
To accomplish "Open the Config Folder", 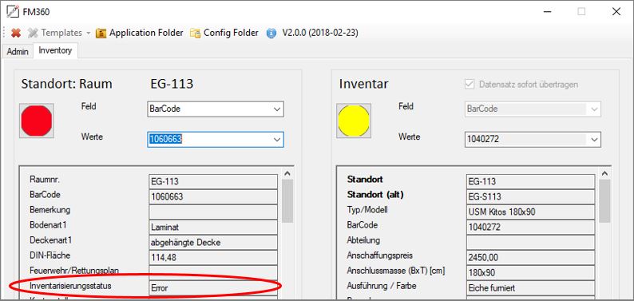I will click(224, 33).
